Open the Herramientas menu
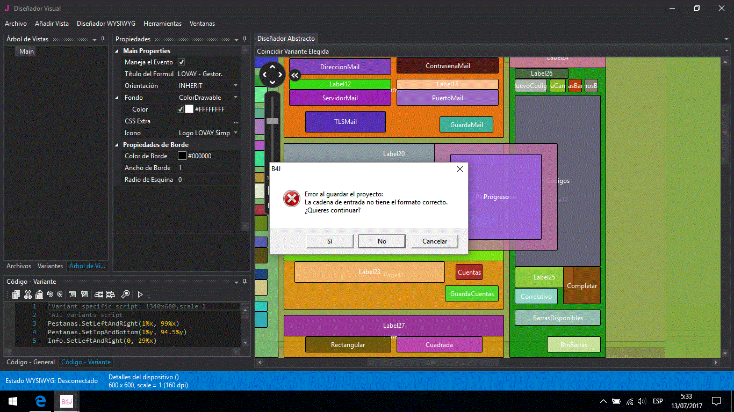Screen dimensions: 734x412 (x=162, y=24)
